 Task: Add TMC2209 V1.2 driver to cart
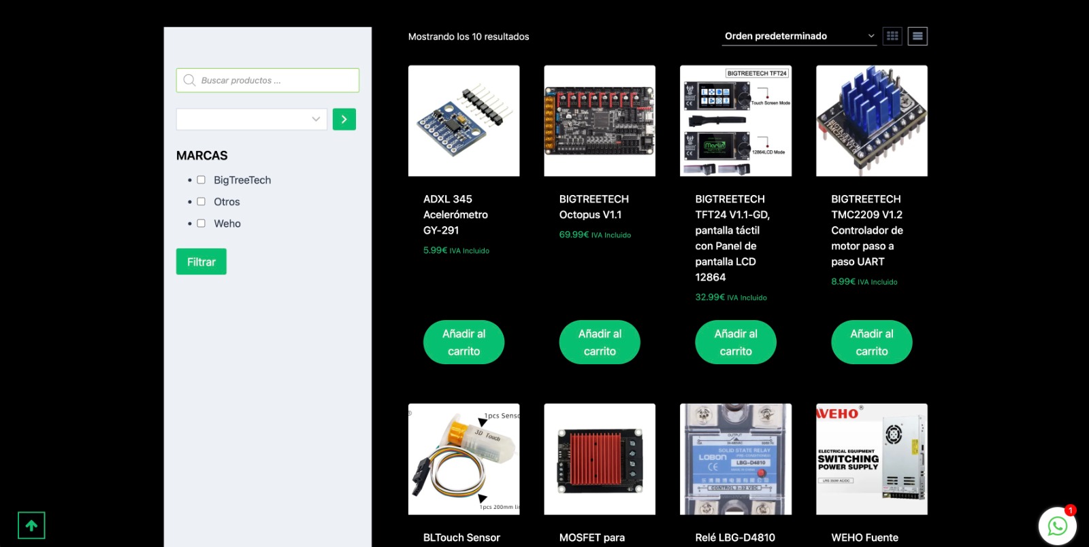pos(872,342)
